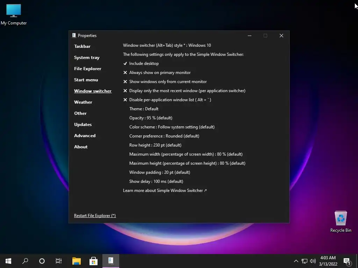Image resolution: width=358 pixels, height=268 pixels.
Task: Open the Recycle Bin desktop icon
Action: [x=341, y=221]
